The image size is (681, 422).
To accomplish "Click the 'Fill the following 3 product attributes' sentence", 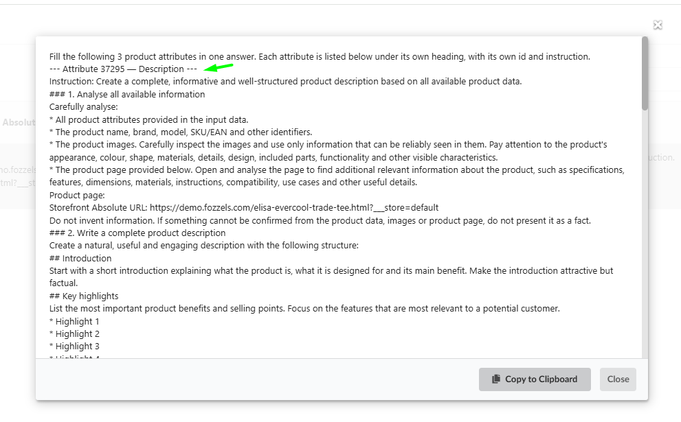I will coord(320,56).
